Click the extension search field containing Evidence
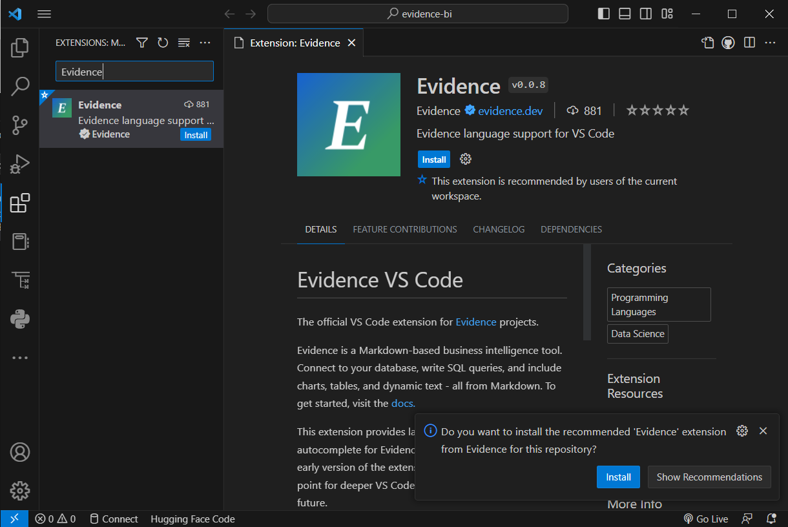Viewport: 788px width, 527px height. 134,71
